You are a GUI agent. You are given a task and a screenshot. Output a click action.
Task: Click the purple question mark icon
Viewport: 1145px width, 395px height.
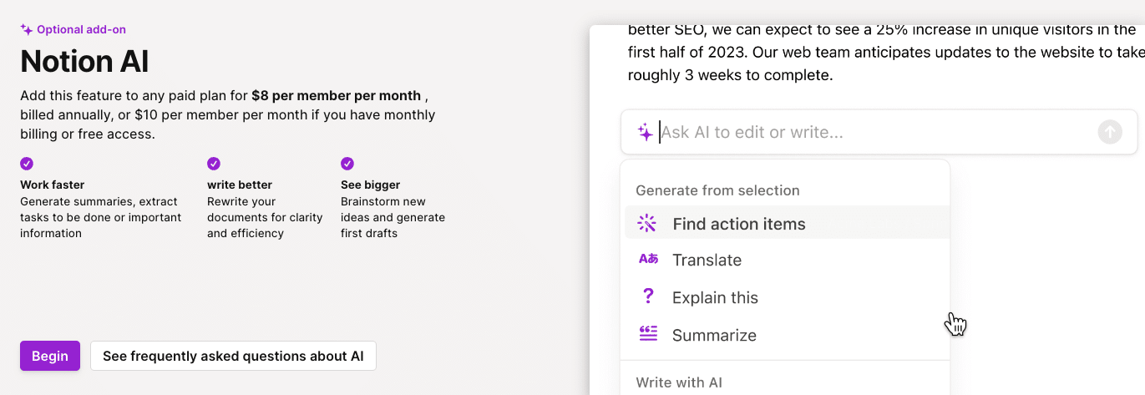coord(648,296)
